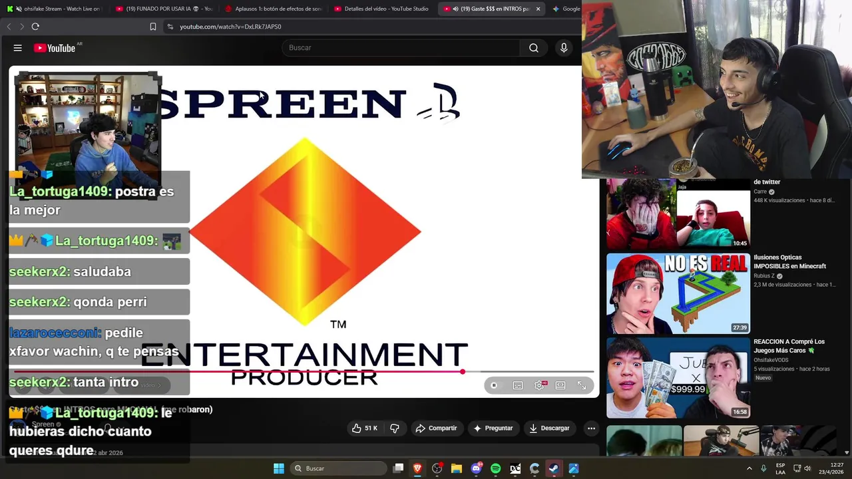Open the Rubius Z channel name
This screenshot has height=479, width=852.
point(764,276)
